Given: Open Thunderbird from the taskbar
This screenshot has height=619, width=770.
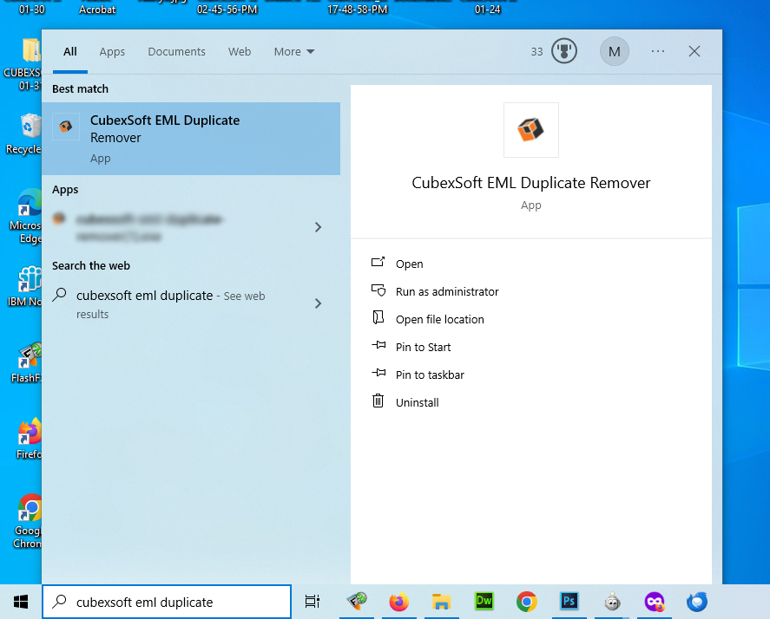Looking at the screenshot, I should coord(697,602).
